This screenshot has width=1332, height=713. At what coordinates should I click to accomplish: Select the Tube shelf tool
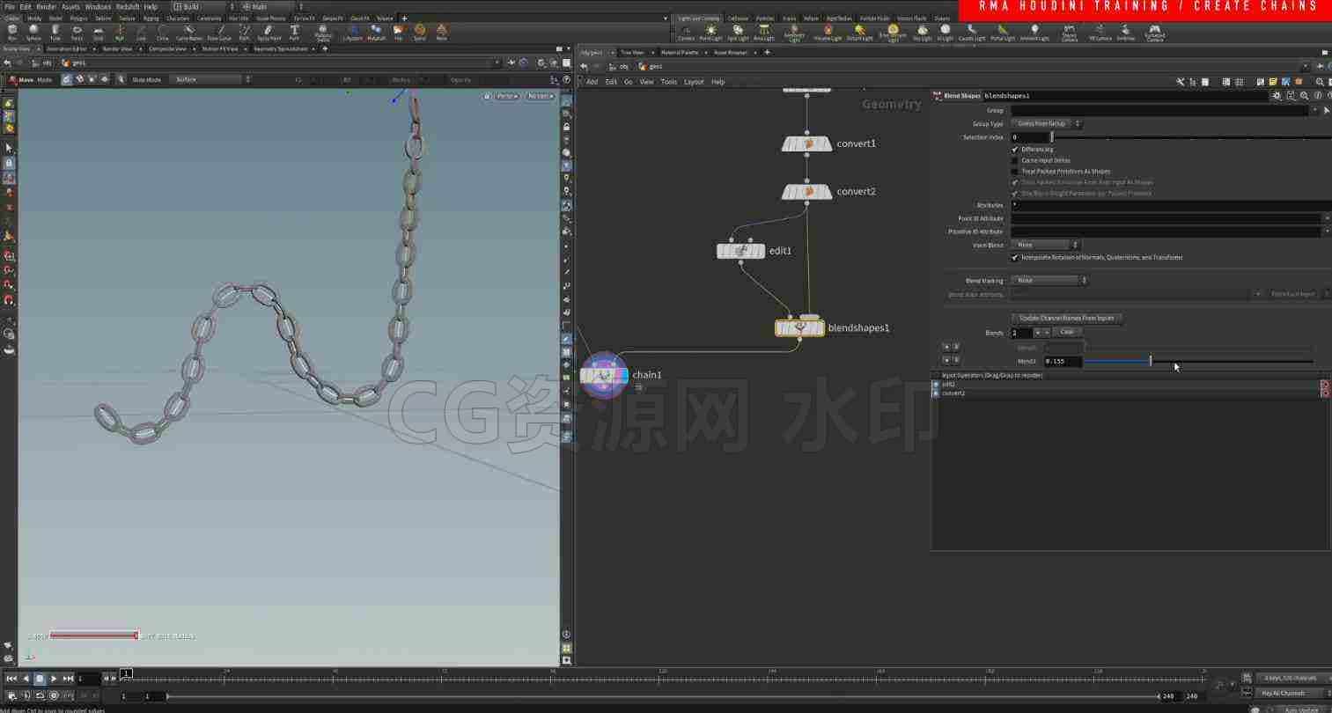(55, 33)
